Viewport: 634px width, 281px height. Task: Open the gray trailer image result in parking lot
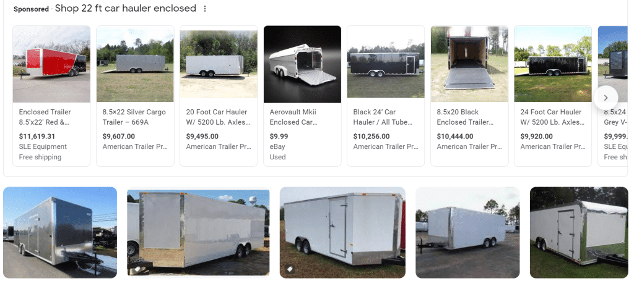[60, 232]
